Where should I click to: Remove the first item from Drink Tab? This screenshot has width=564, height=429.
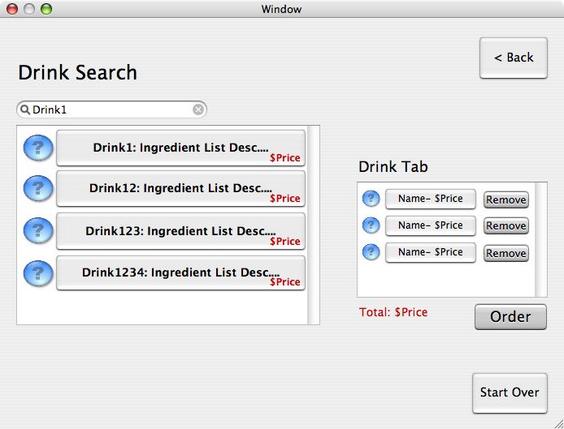tap(505, 199)
